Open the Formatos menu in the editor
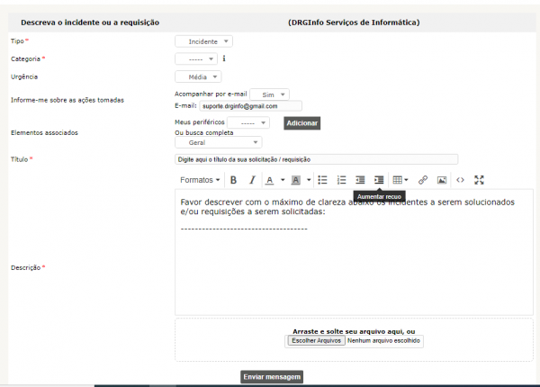540x387 pixels. 200,180
